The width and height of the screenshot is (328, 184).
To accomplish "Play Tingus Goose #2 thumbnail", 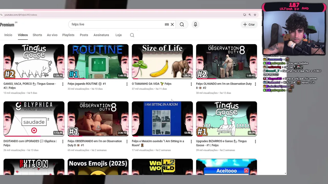I will (34, 61).
